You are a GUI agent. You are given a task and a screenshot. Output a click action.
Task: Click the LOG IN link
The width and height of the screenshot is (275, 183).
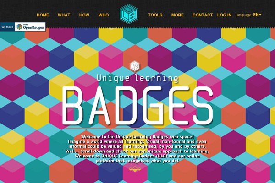pyautogui.click(x=224, y=15)
